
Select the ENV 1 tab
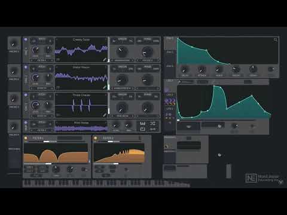click(x=170, y=43)
